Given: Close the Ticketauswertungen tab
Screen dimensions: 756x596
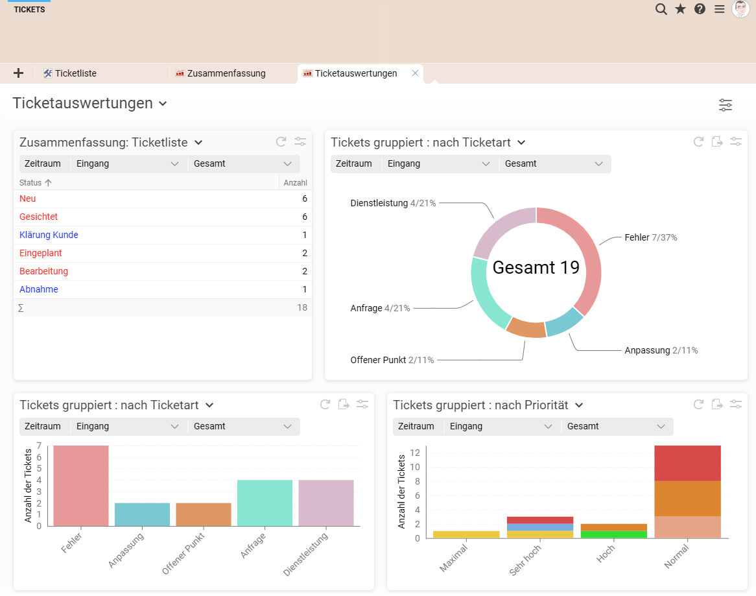Looking at the screenshot, I should pyautogui.click(x=415, y=73).
